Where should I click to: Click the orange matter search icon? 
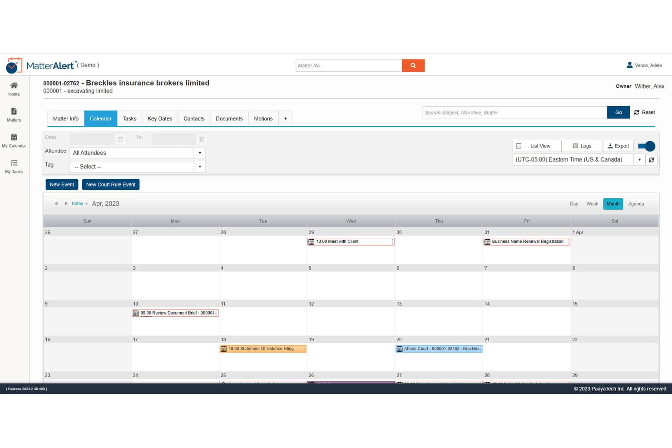(x=413, y=65)
